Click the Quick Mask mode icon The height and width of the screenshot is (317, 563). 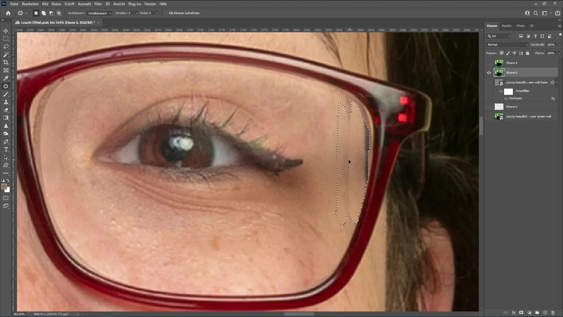[6, 198]
